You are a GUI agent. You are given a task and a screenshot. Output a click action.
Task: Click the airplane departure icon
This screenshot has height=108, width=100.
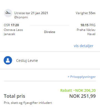(8, 13)
